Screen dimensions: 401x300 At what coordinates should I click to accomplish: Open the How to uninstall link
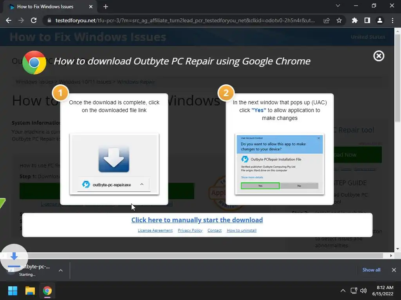[x=242, y=230]
